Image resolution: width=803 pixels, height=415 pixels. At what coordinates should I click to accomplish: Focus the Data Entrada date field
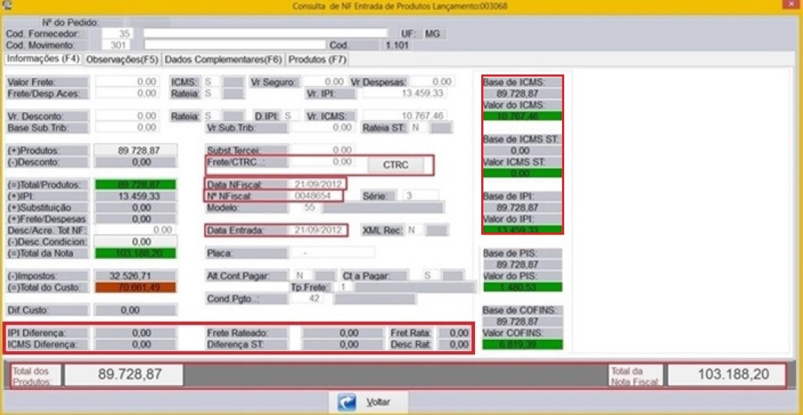click(x=318, y=230)
